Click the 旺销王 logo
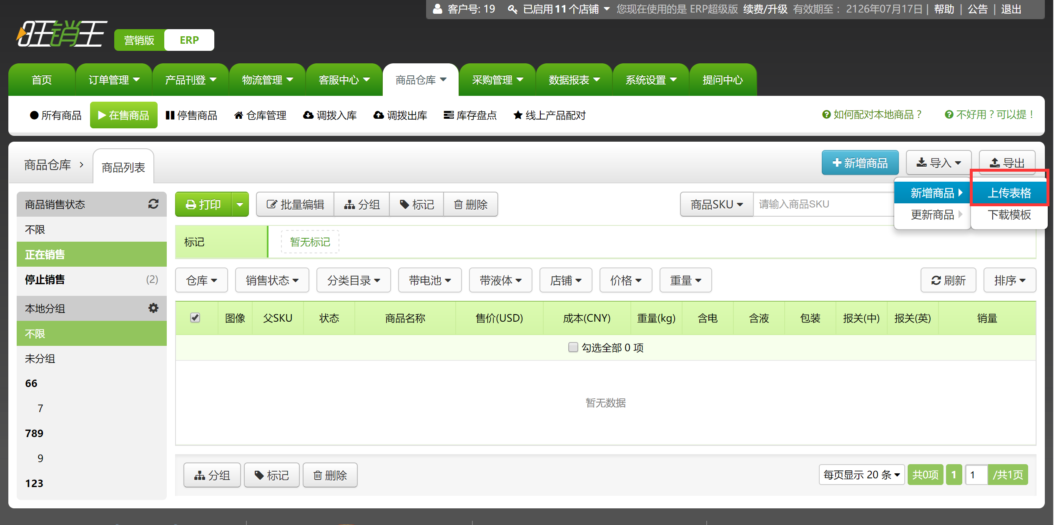This screenshot has width=1054, height=525. click(x=62, y=34)
